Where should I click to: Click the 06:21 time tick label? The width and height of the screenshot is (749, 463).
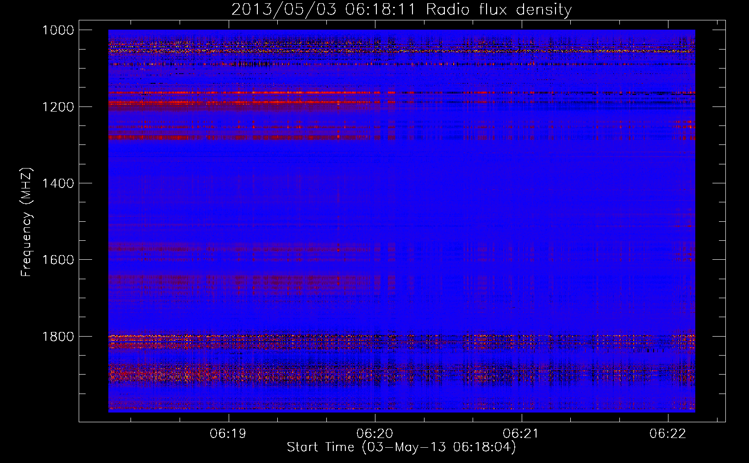pos(521,434)
